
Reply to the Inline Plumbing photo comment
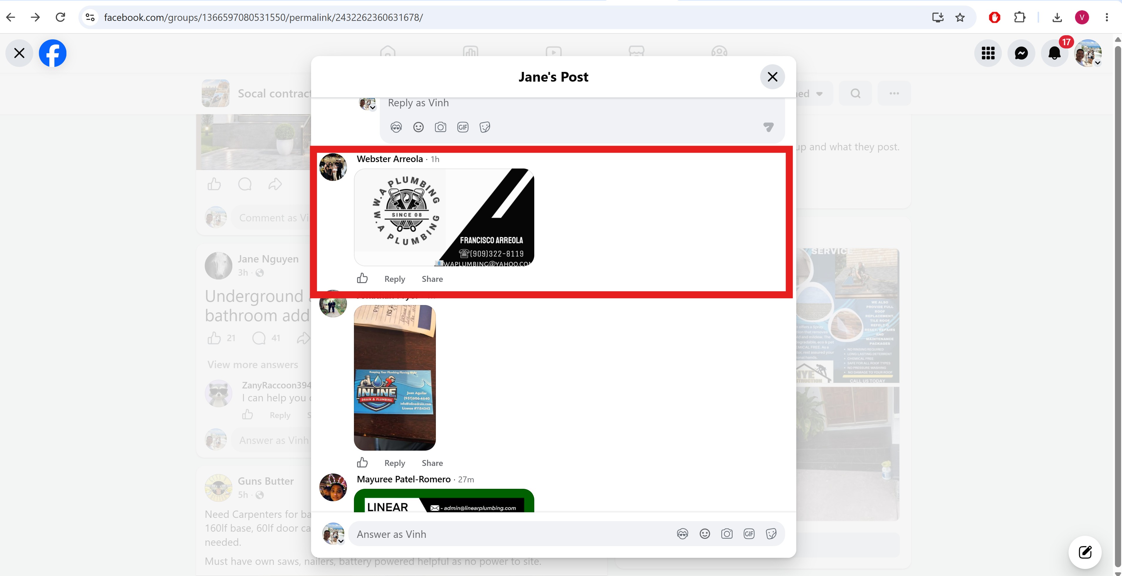(x=395, y=463)
